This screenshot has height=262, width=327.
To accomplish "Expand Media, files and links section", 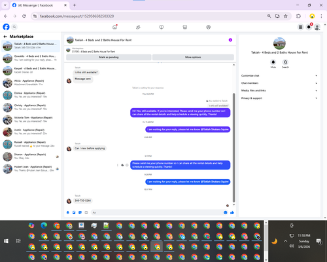I will (x=279, y=90).
